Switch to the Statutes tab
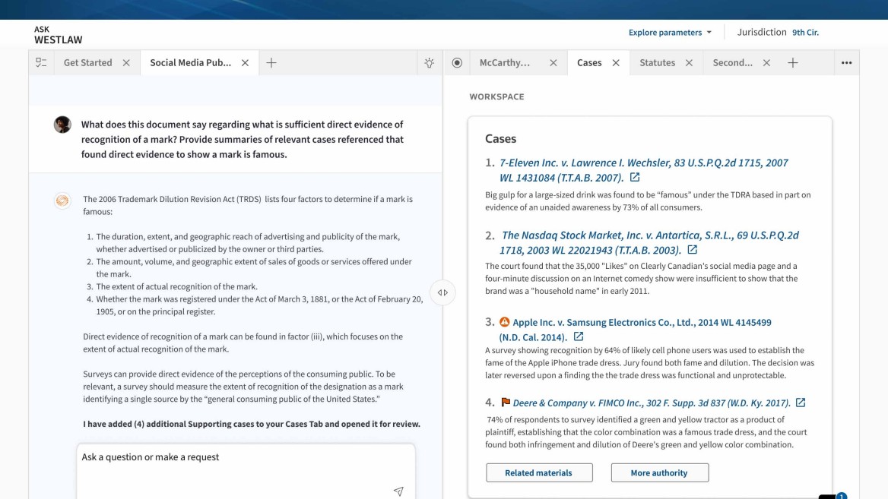 pyautogui.click(x=657, y=63)
